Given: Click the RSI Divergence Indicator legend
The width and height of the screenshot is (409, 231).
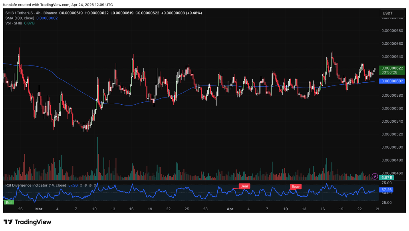Looking at the screenshot, I should pos(35,185).
